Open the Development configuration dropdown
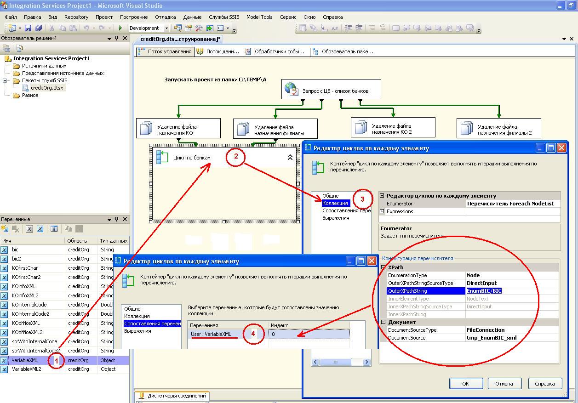 (x=166, y=28)
